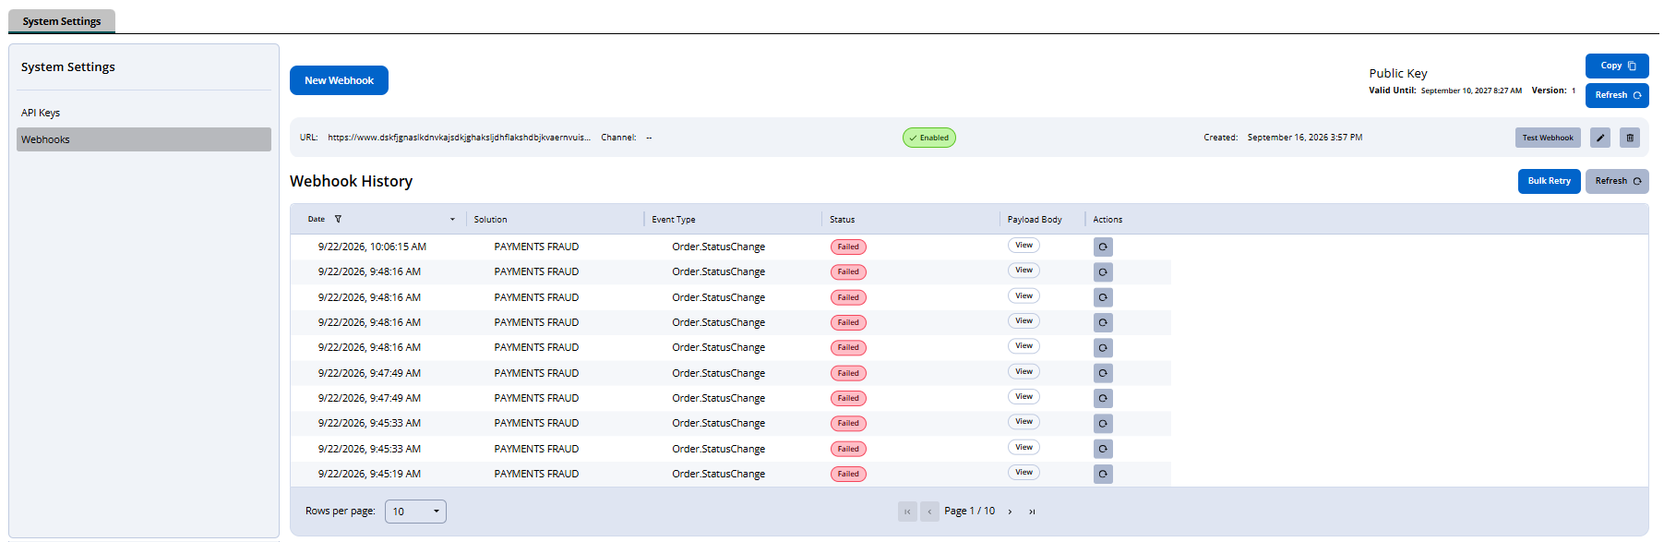Click the Webhook History heading

pyautogui.click(x=351, y=181)
